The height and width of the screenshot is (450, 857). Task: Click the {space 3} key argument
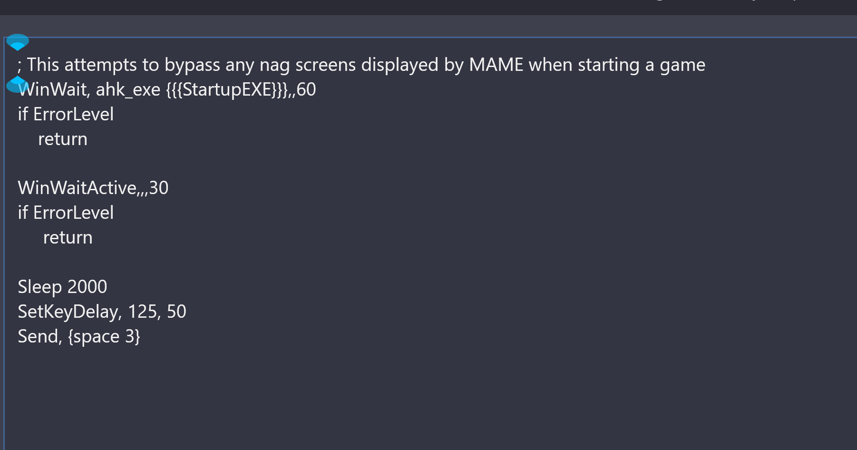(104, 336)
